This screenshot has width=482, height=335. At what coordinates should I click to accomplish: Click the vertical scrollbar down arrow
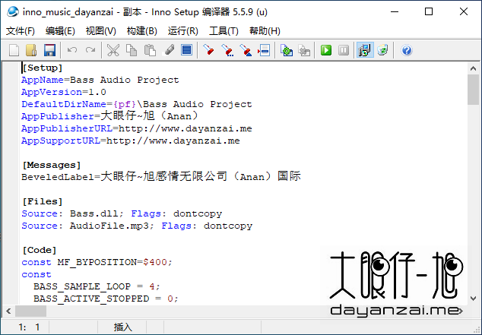(473, 298)
